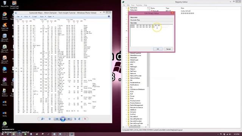The image size is (242, 136).
Task: Click the Registry Editor title bar icon
Action: point(123,2)
